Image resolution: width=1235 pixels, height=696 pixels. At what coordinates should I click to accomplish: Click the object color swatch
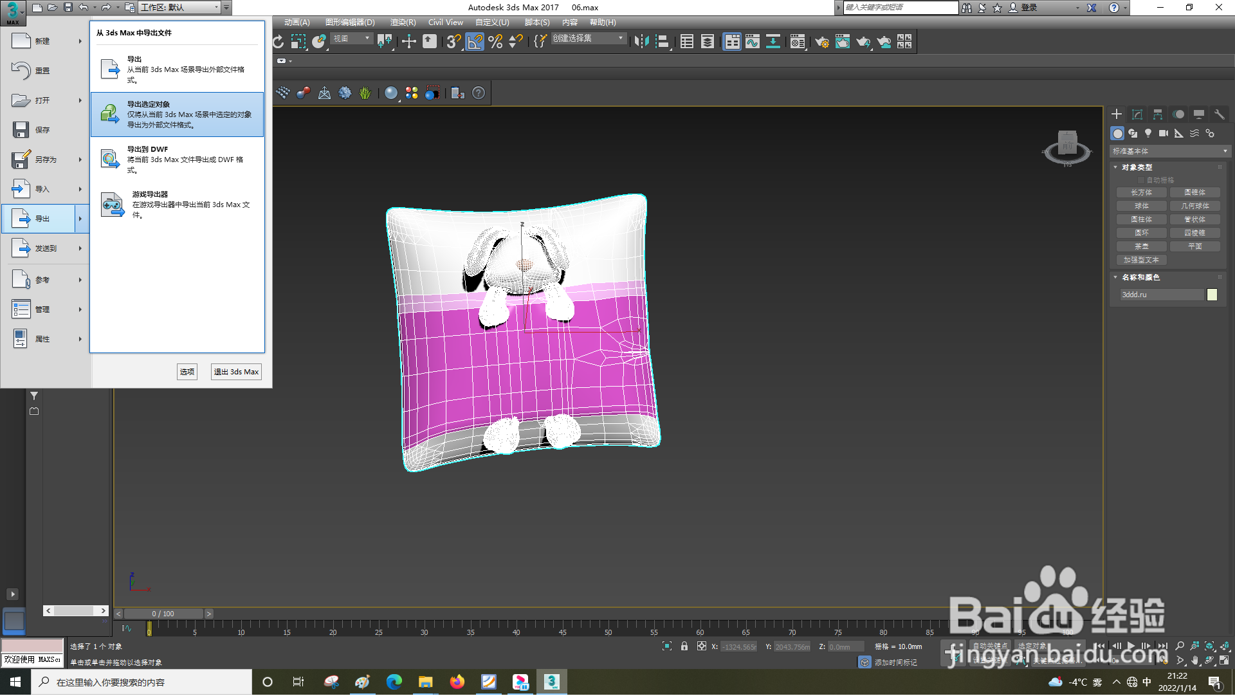(x=1212, y=295)
